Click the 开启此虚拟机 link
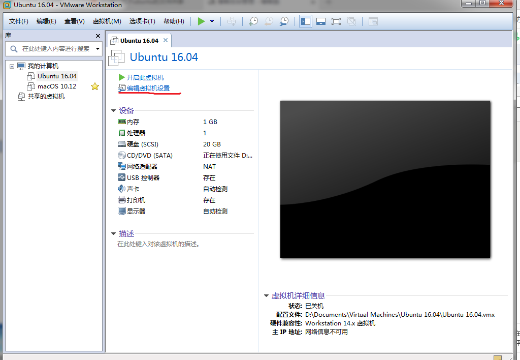This screenshot has height=360, width=520. (145, 77)
